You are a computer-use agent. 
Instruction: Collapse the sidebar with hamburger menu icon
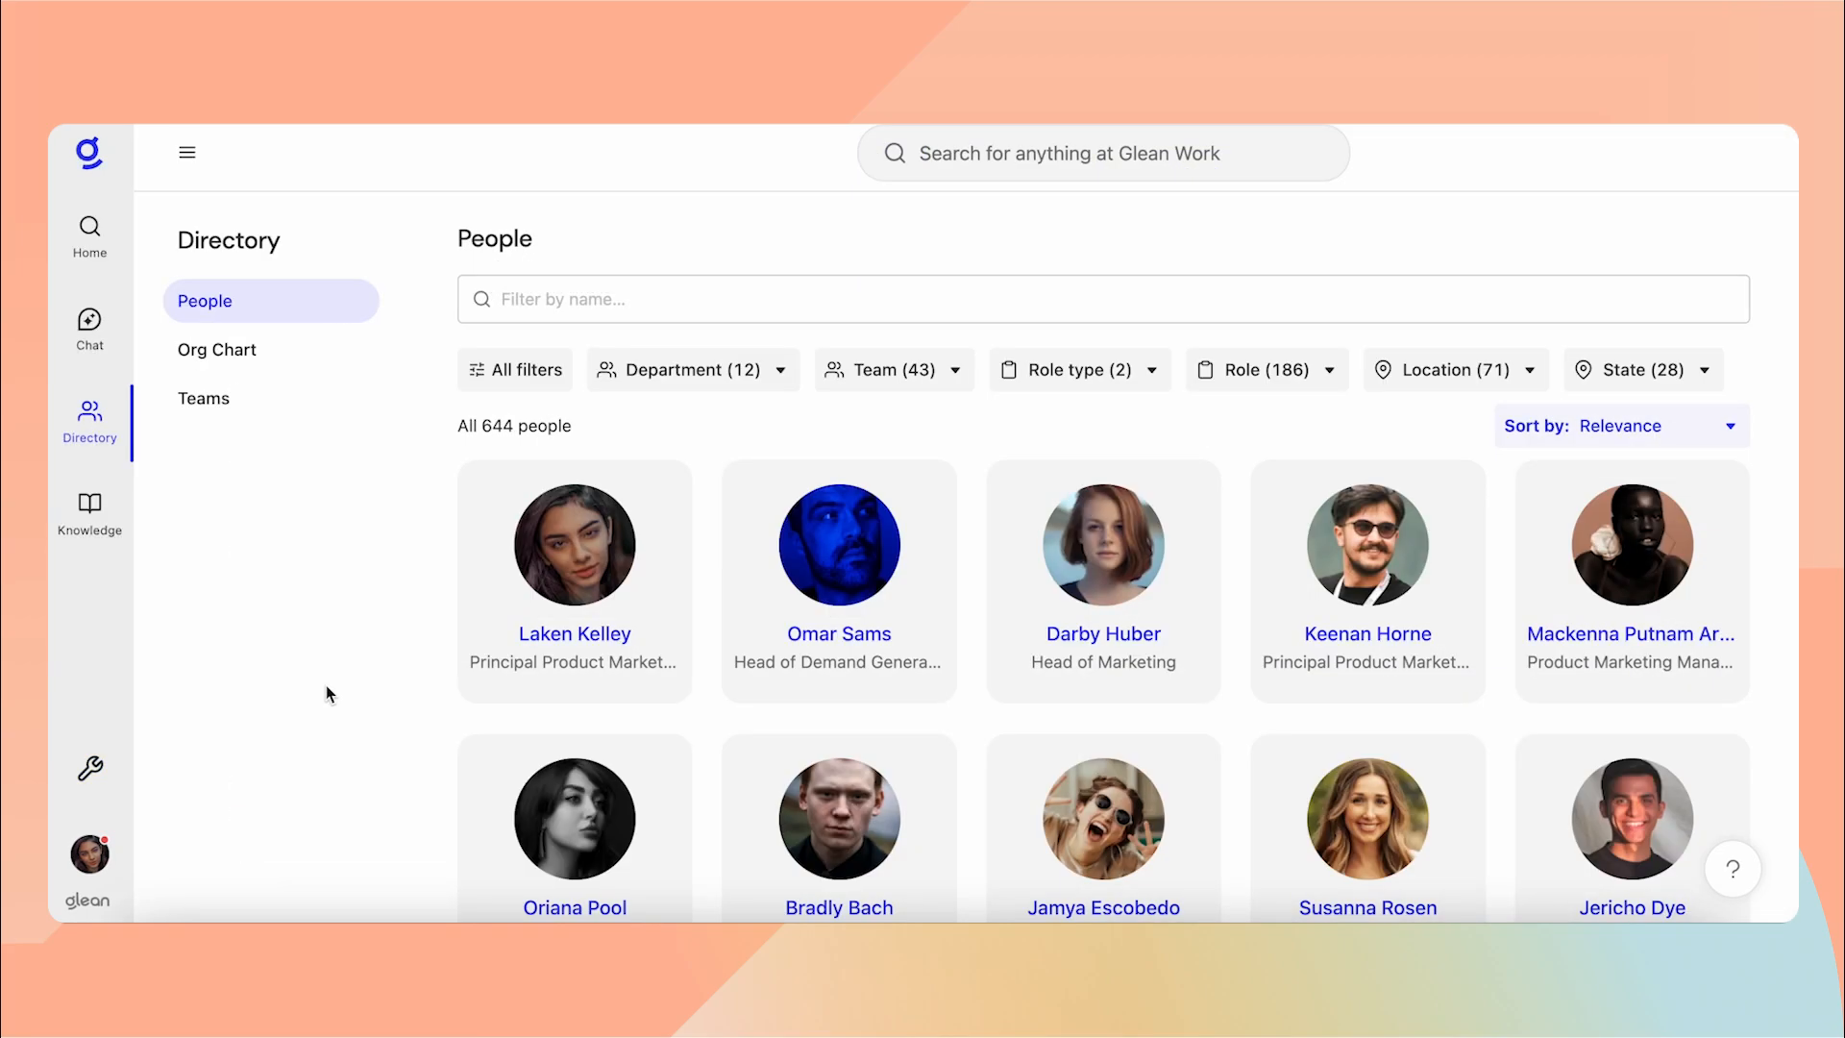(186, 152)
